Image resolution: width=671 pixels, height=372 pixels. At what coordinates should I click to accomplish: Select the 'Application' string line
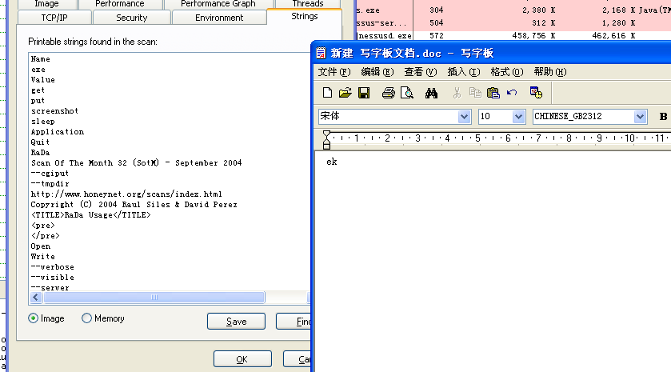(57, 132)
